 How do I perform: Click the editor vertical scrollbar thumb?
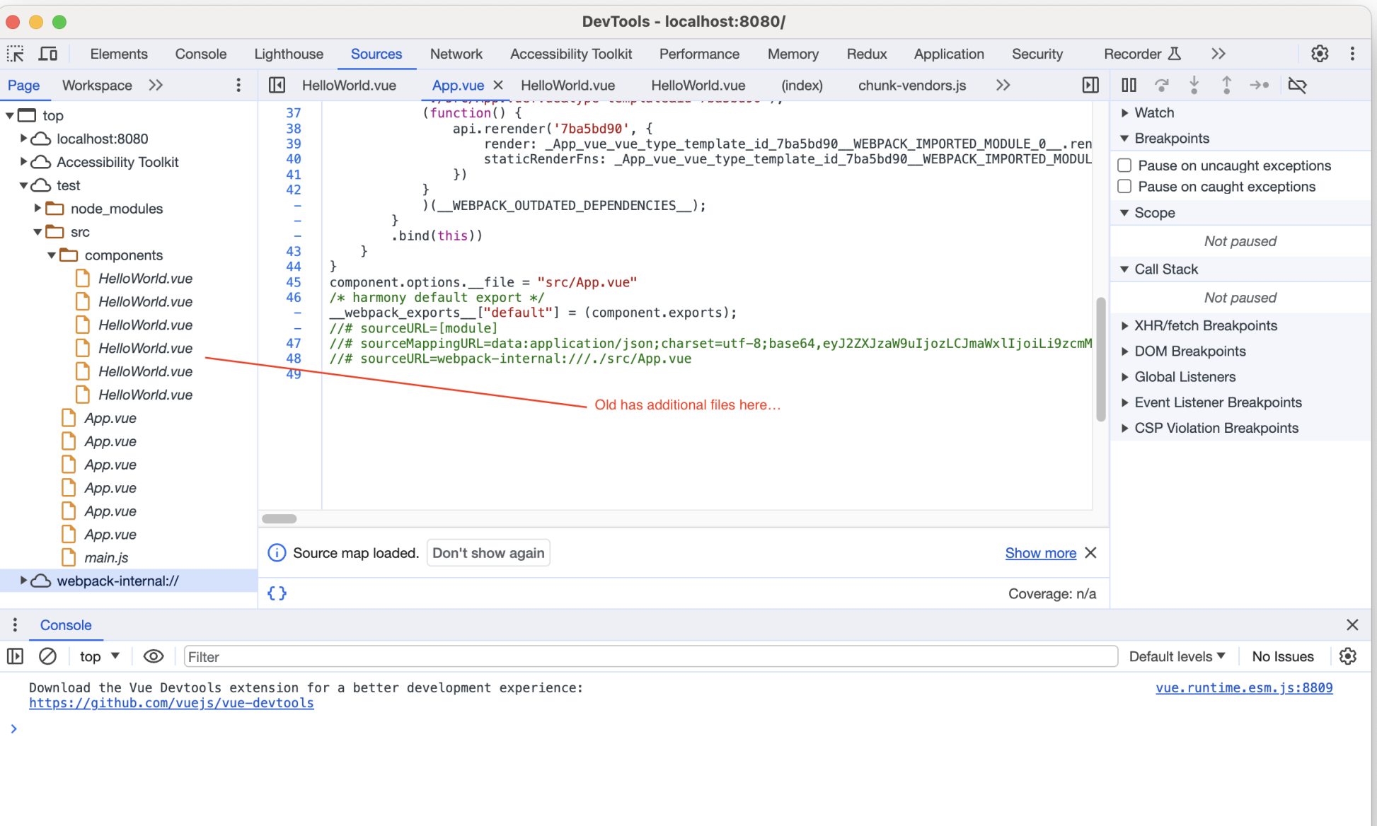point(1100,359)
